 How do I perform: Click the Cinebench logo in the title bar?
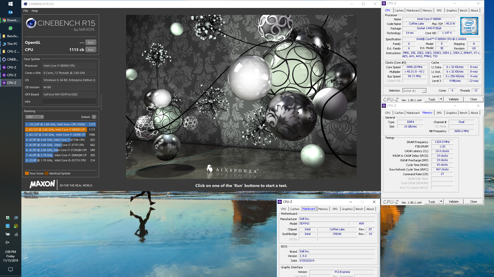(25, 4)
